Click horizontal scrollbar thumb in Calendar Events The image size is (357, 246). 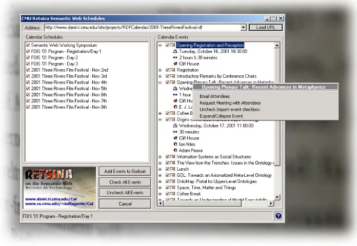(202, 203)
